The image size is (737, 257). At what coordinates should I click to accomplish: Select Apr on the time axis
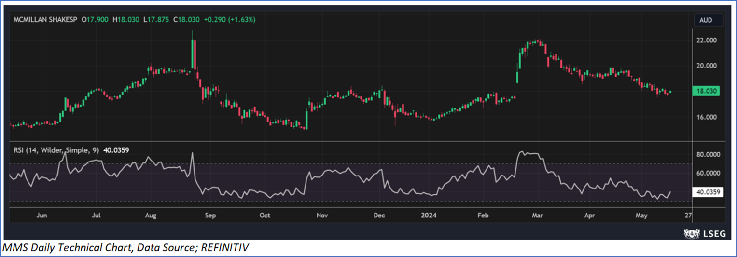(x=589, y=216)
